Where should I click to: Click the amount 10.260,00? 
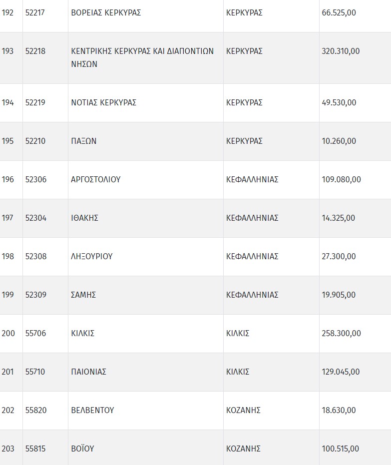339,141
